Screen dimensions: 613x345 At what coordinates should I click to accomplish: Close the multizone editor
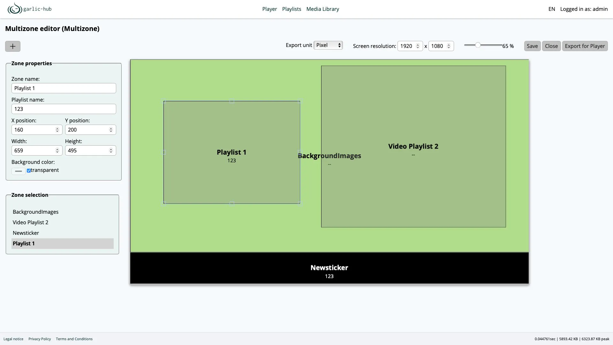click(x=551, y=46)
